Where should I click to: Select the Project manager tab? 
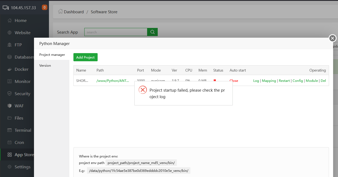coord(52,55)
